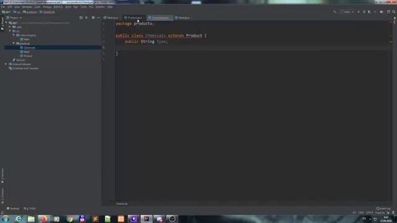
Task: Click the Chemicals breadcrumb in navigation bar
Action: [x=47, y=12]
